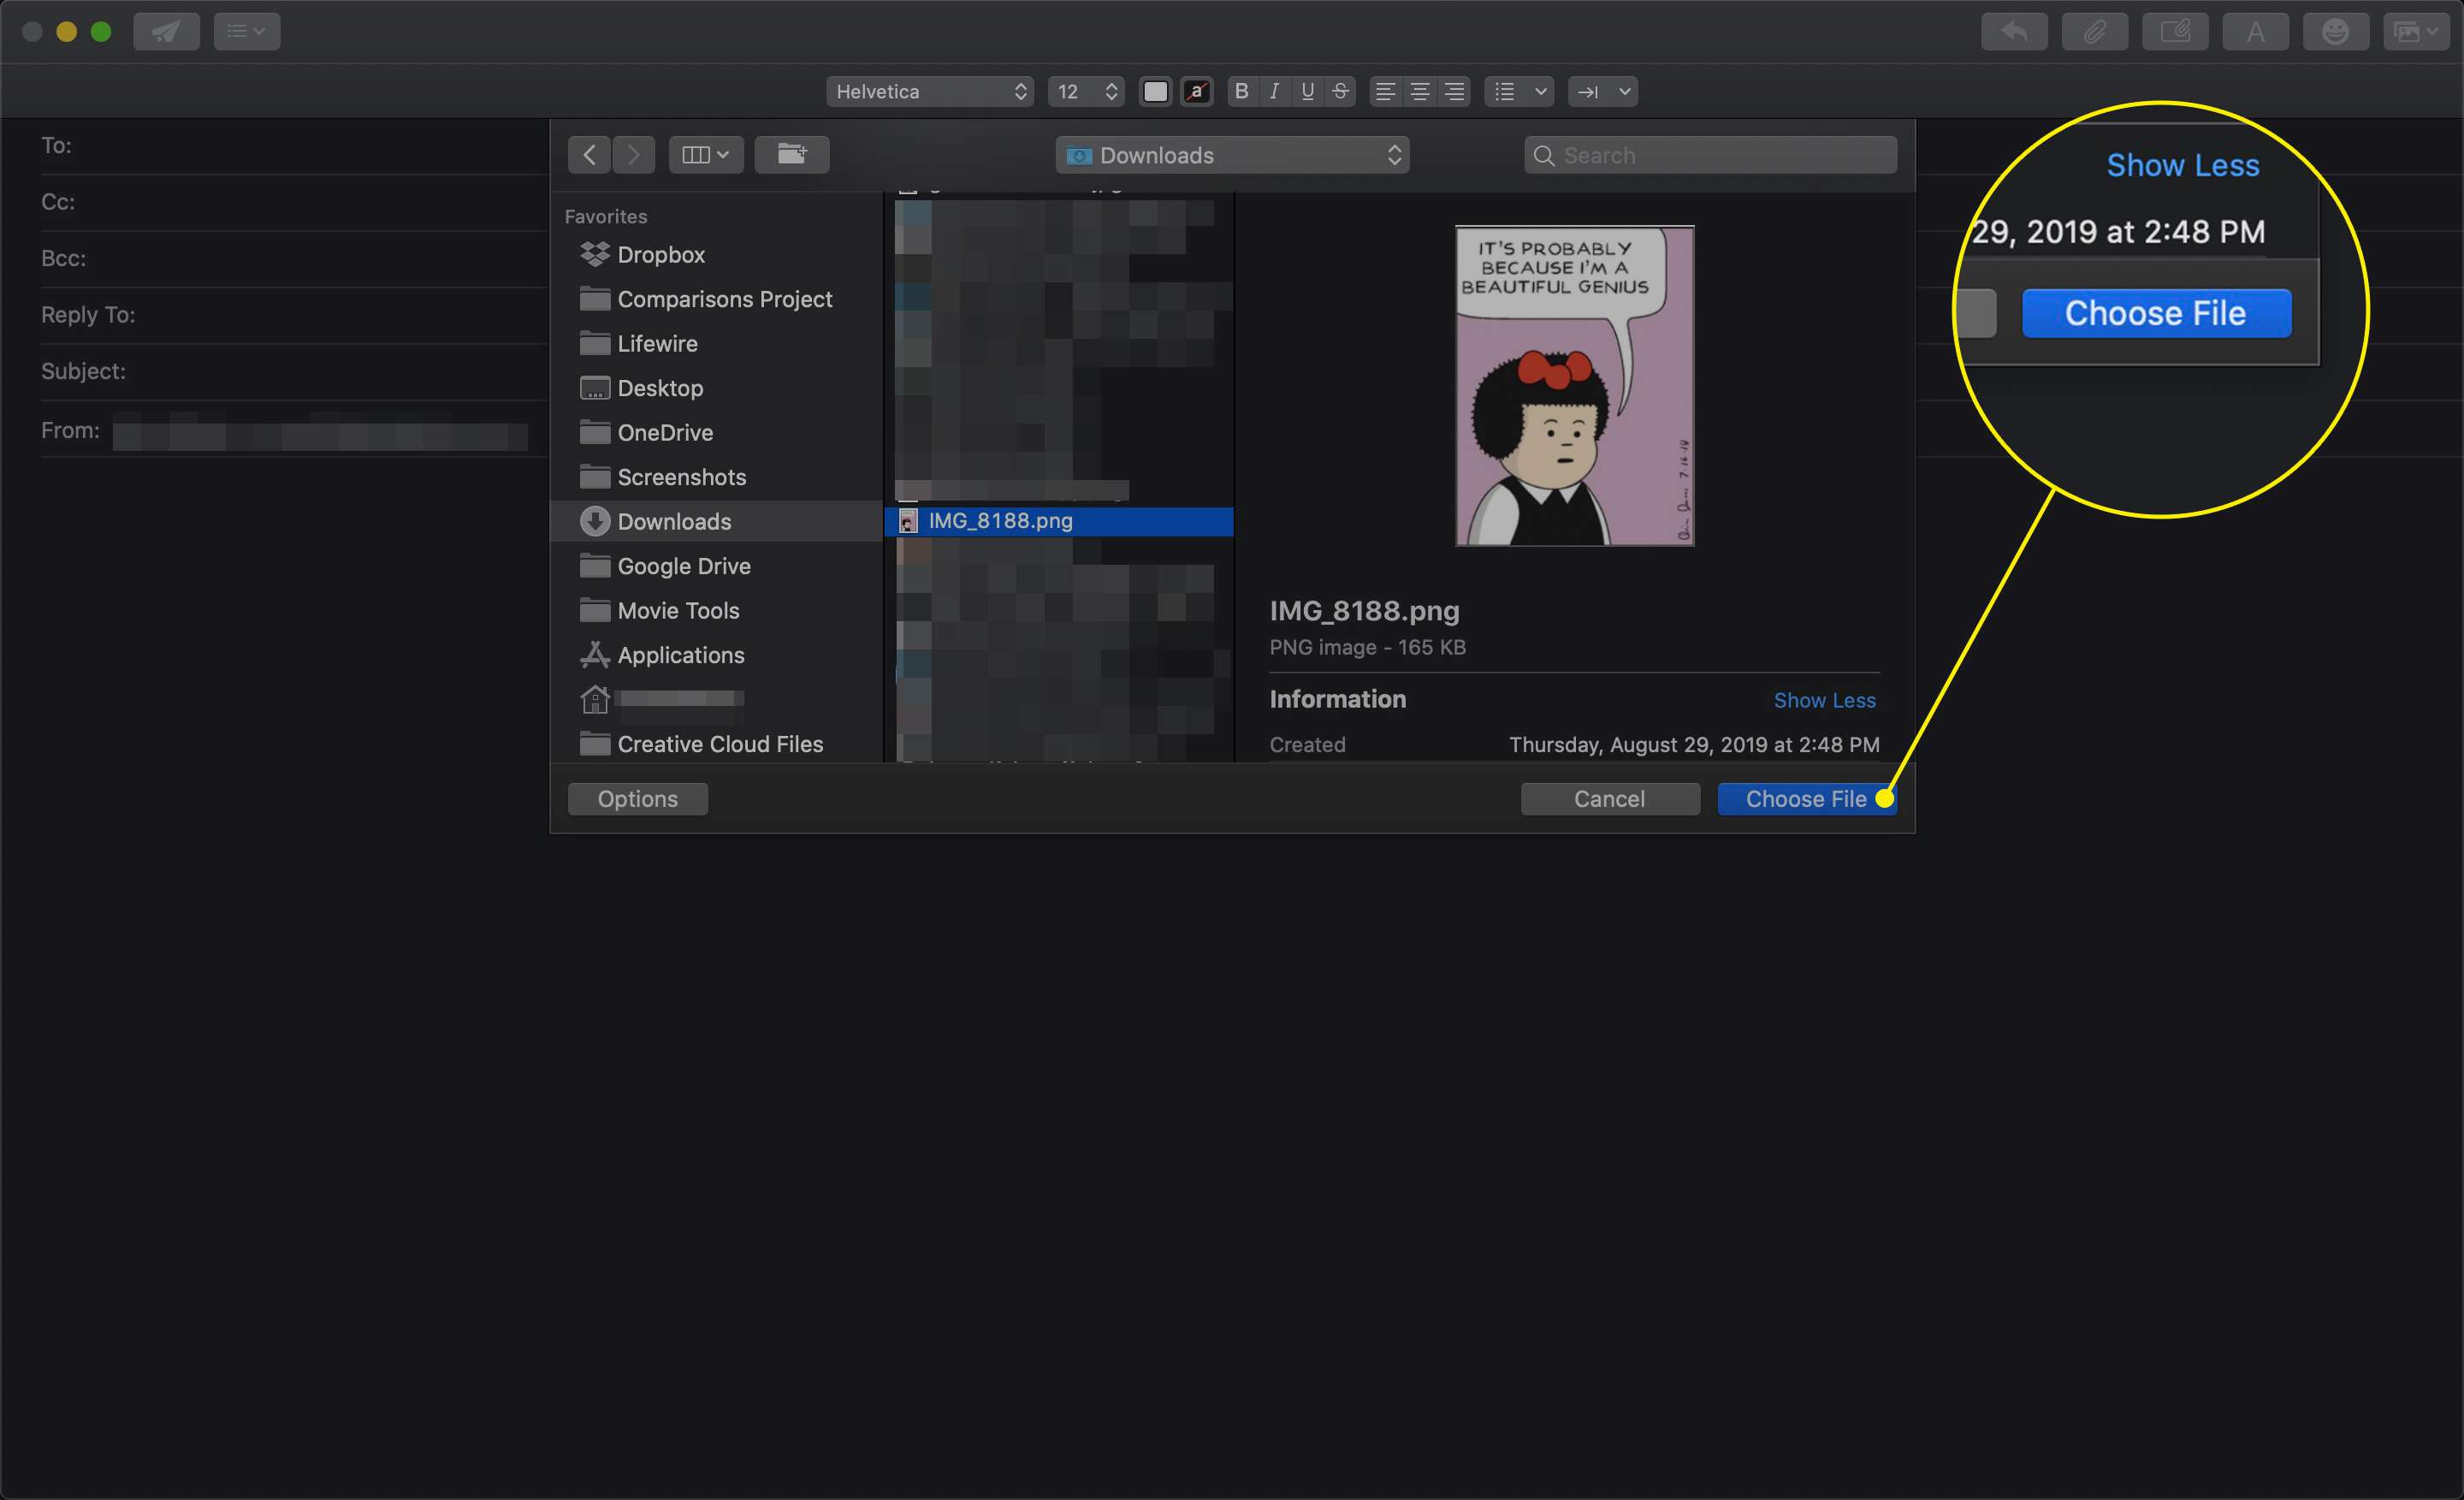Click the Choose File button
The width and height of the screenshot is (2464, 1500).
coord(1806,797)
